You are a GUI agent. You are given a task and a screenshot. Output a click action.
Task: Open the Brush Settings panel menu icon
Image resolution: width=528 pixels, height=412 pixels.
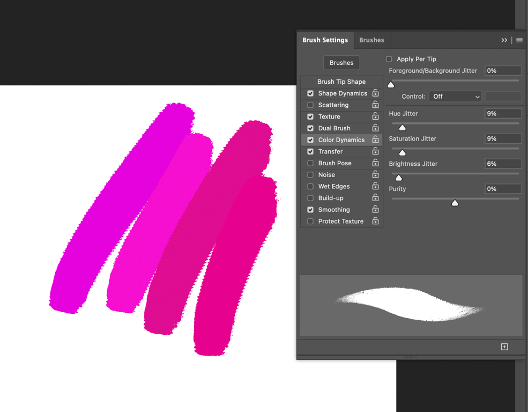coord(519,40)
